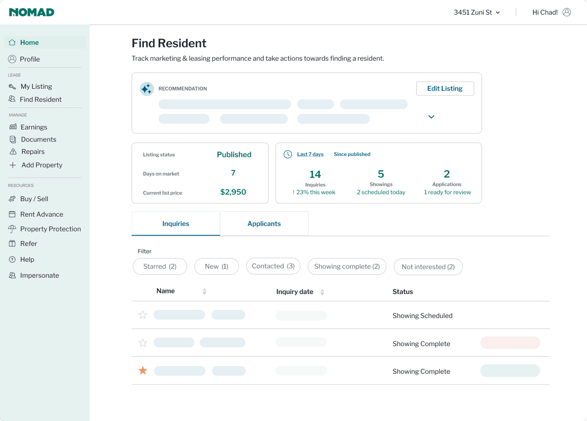This screenshot has width=587, height=421.
Task: Click the clock icon beside Last 7 days
Action: (x=288, y=154)
